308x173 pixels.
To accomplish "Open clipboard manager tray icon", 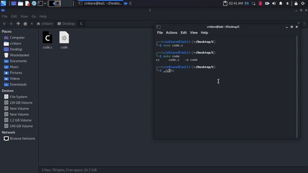I will pos(225,3).
